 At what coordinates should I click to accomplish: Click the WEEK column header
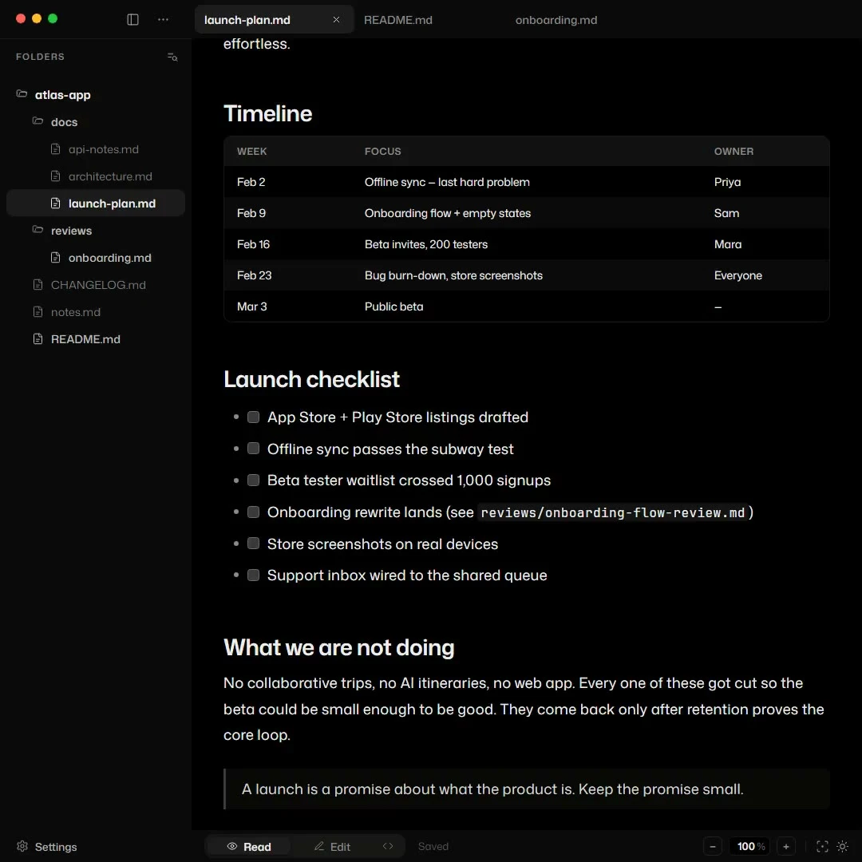click(x=251, y=152)
